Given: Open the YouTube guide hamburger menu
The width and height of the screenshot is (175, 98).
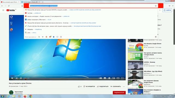Looking at the screenshot, I should coord(3,10).
